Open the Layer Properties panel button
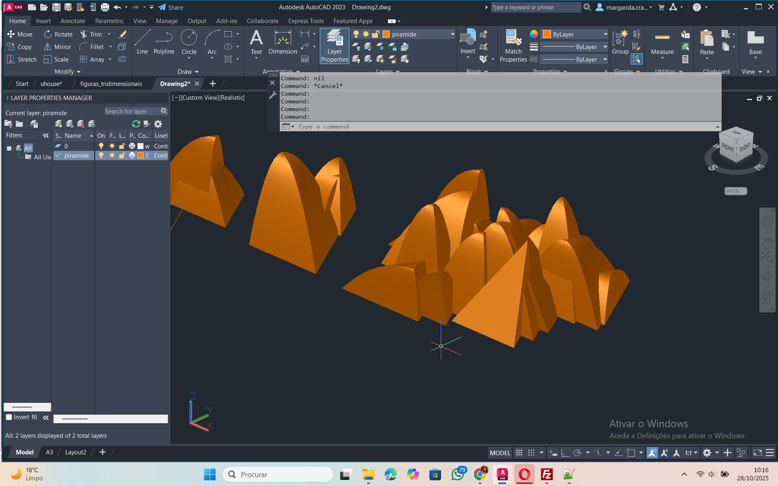The height and width of the screenshot is (486, 778). tap(334, 45)
